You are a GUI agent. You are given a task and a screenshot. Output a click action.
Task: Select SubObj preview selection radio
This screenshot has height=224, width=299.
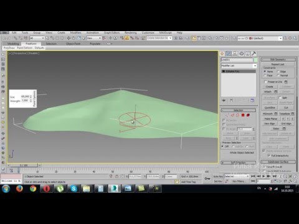(233, 146)
